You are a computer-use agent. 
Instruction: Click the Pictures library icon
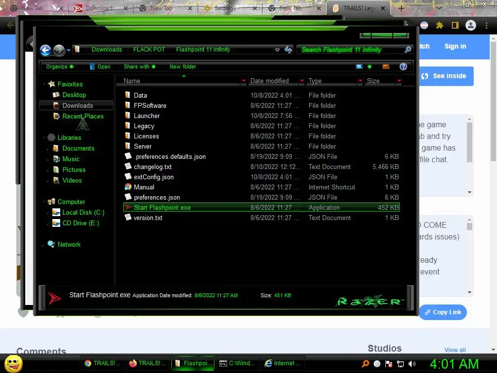56,170
